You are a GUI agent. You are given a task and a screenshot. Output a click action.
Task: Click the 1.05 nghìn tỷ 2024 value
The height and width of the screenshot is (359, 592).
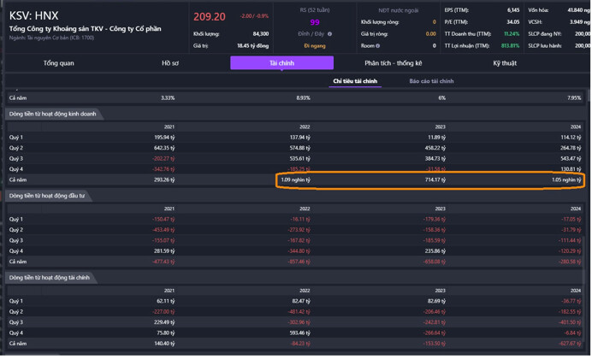coord(566,180)
